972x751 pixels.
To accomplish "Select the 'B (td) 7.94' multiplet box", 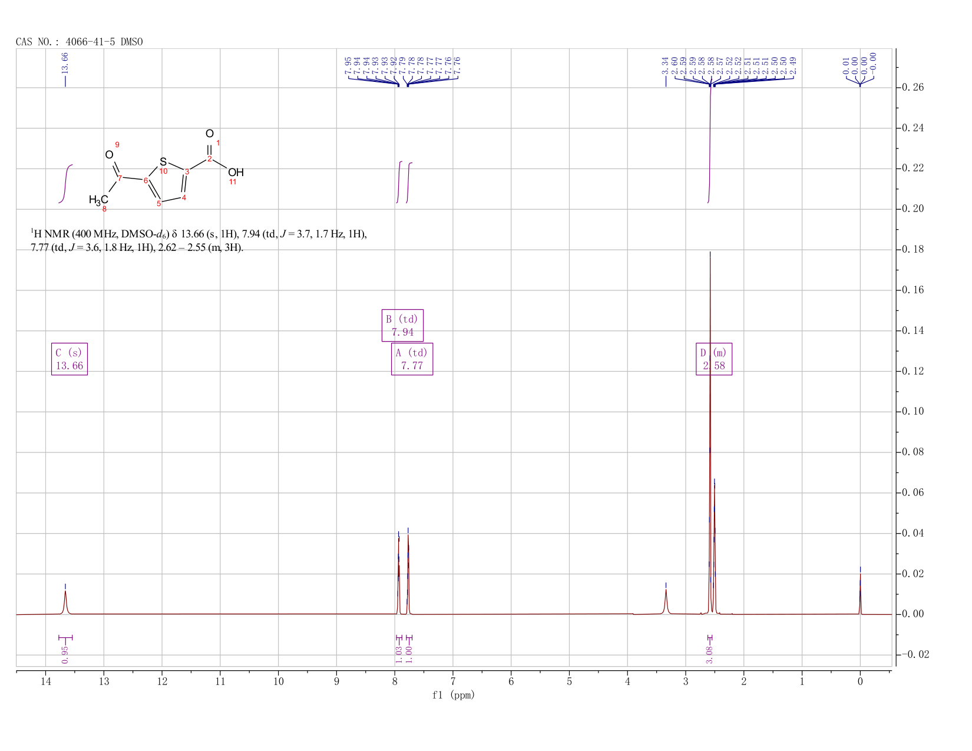I will (x=402, y=325).
